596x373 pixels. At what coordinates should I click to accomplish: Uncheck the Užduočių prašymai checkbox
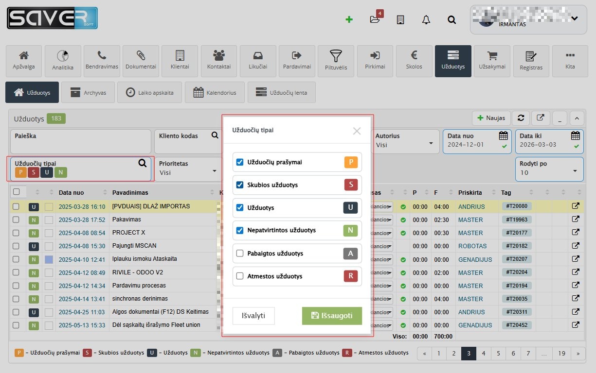(239, 162)
